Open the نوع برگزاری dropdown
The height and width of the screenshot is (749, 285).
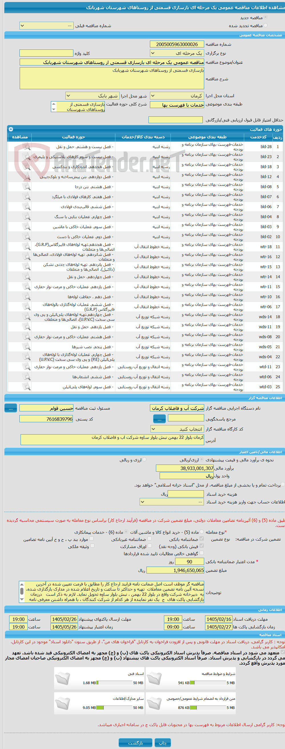(x=177, y=53)
